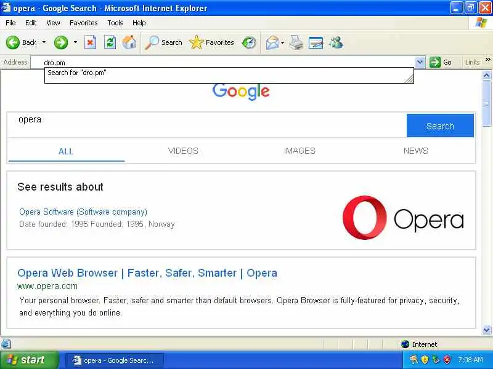
Task: Click the Google logo
Action: click(241, 92)
